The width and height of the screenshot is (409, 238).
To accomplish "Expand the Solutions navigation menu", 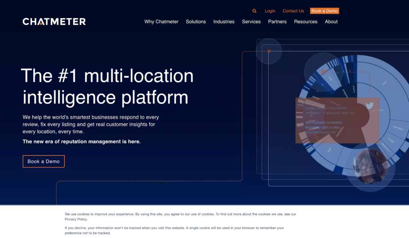I will 196,22.
